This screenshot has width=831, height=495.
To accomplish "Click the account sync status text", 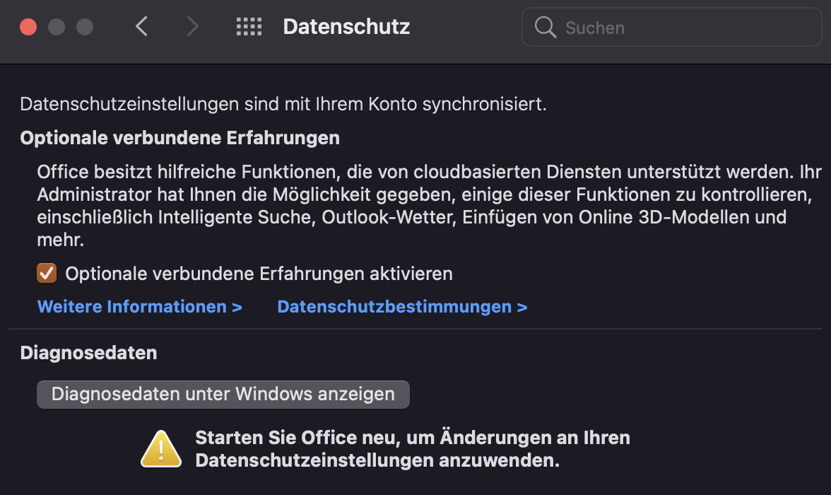I will [283, 105].
